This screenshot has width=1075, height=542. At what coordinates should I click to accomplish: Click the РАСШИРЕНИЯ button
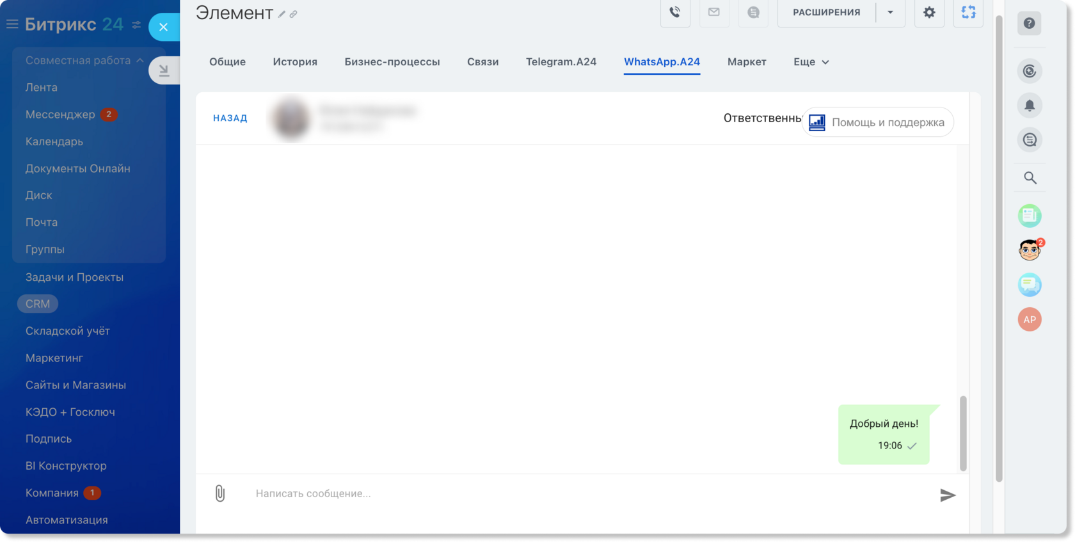[x=827, y=12]
